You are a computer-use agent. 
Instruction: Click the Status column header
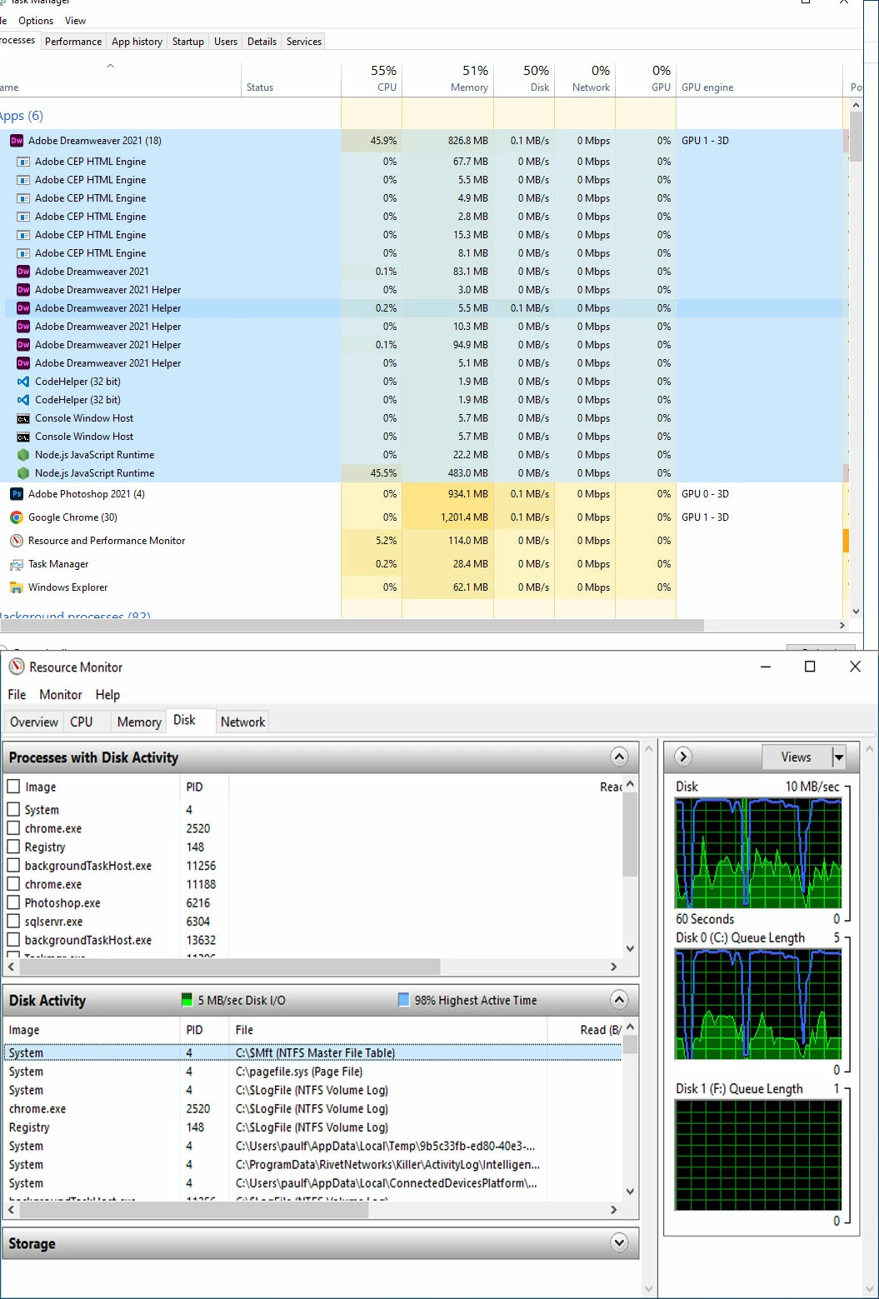pyautogui.click(x=291, y=78)
